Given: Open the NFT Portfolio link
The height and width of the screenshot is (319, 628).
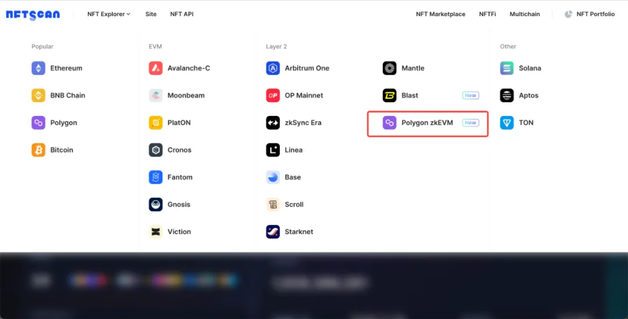Looking at the screenshot, I should tap(595, 14).
